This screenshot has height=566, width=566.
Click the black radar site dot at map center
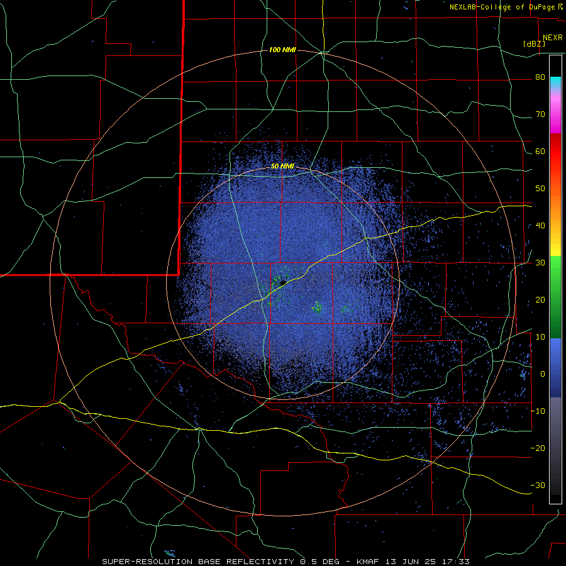(283, 282)
